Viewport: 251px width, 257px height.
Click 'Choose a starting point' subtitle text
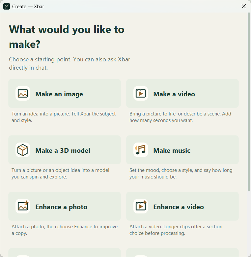(70, 63)
